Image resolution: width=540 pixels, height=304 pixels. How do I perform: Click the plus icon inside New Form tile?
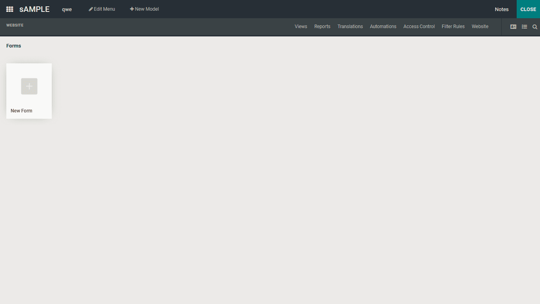pyautogui.click(x=29, y=86)
